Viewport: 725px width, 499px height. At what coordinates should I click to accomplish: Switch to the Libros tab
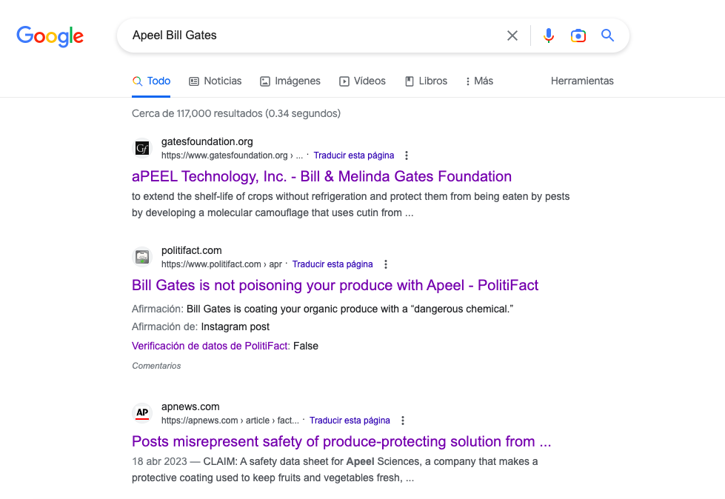pyautogui.click(x=426, y=81)
